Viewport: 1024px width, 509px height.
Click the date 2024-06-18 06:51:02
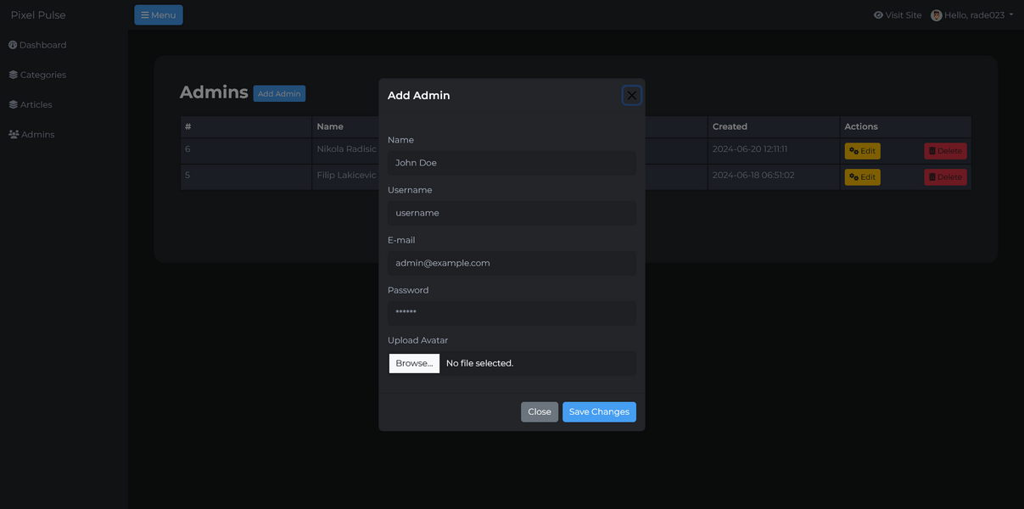point(753,176)
